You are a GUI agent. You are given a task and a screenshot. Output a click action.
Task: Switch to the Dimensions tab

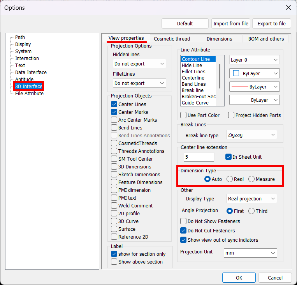[x=219, y=39]
